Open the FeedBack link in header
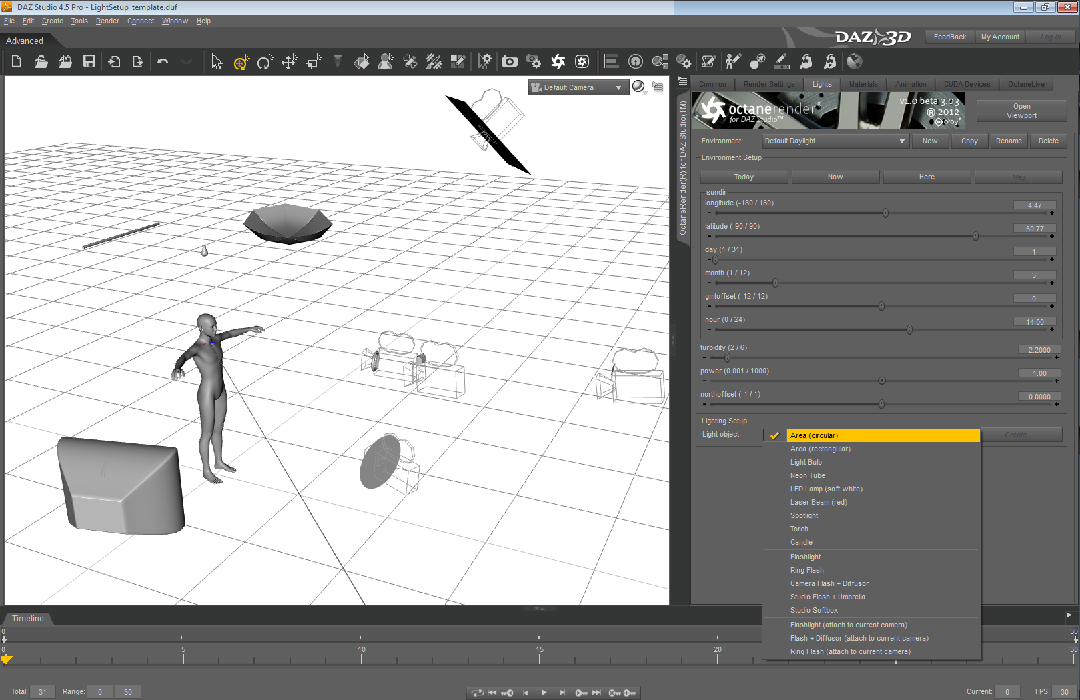The image size is (1080, 700). (x=949, y=37)
